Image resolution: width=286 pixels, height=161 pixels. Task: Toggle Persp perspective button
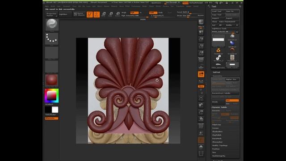tap(201, 60)
